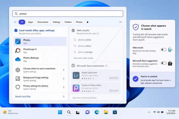Click the PicsArt AI Photo Editor icon
The image size is (179, 119).
tap(76, 88)
